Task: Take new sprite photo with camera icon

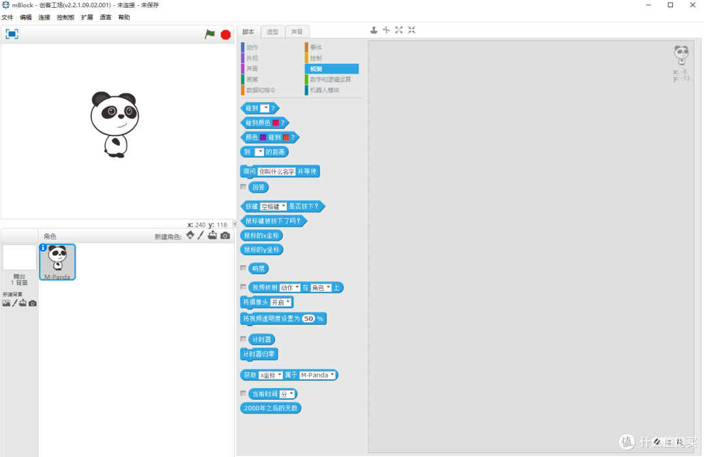Action: tap(225, 236)
